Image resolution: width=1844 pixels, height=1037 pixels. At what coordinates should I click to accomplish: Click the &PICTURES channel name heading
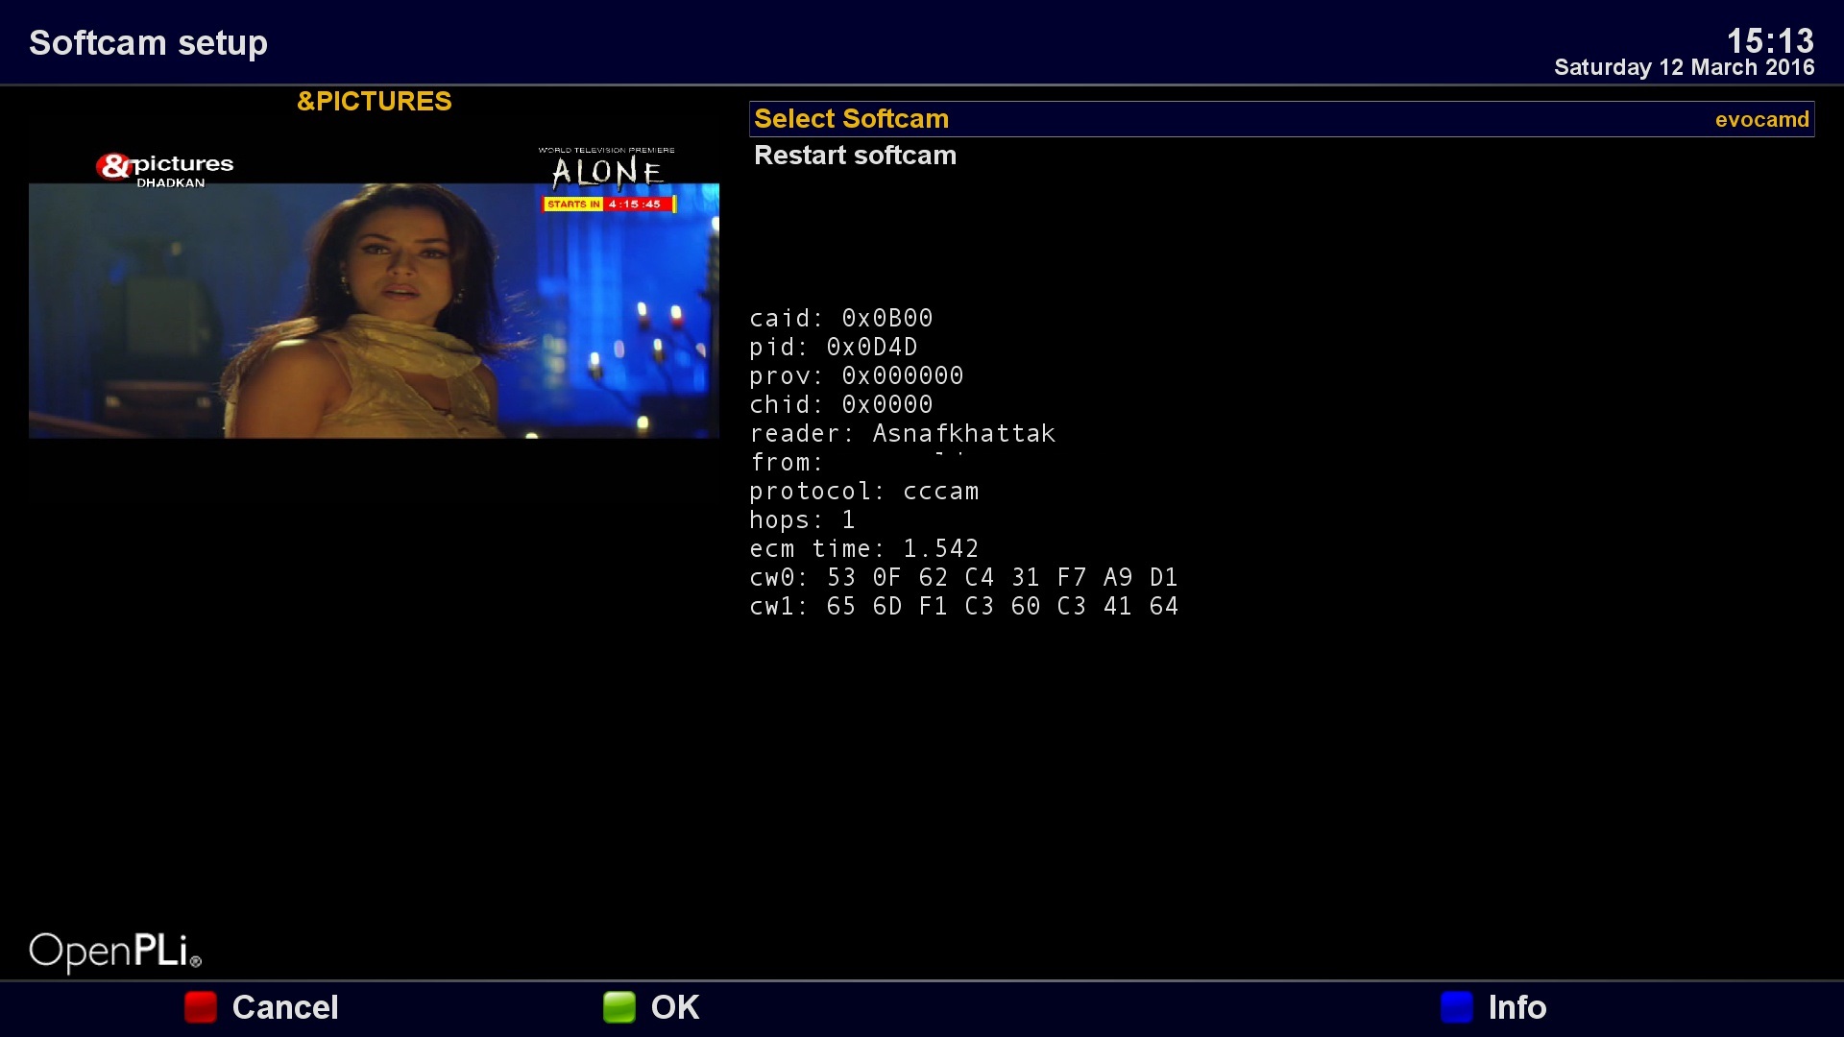374,102
